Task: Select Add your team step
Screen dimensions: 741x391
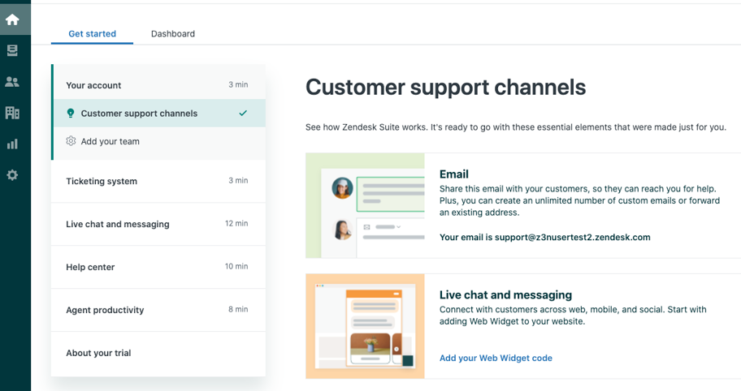Action: 110,141
